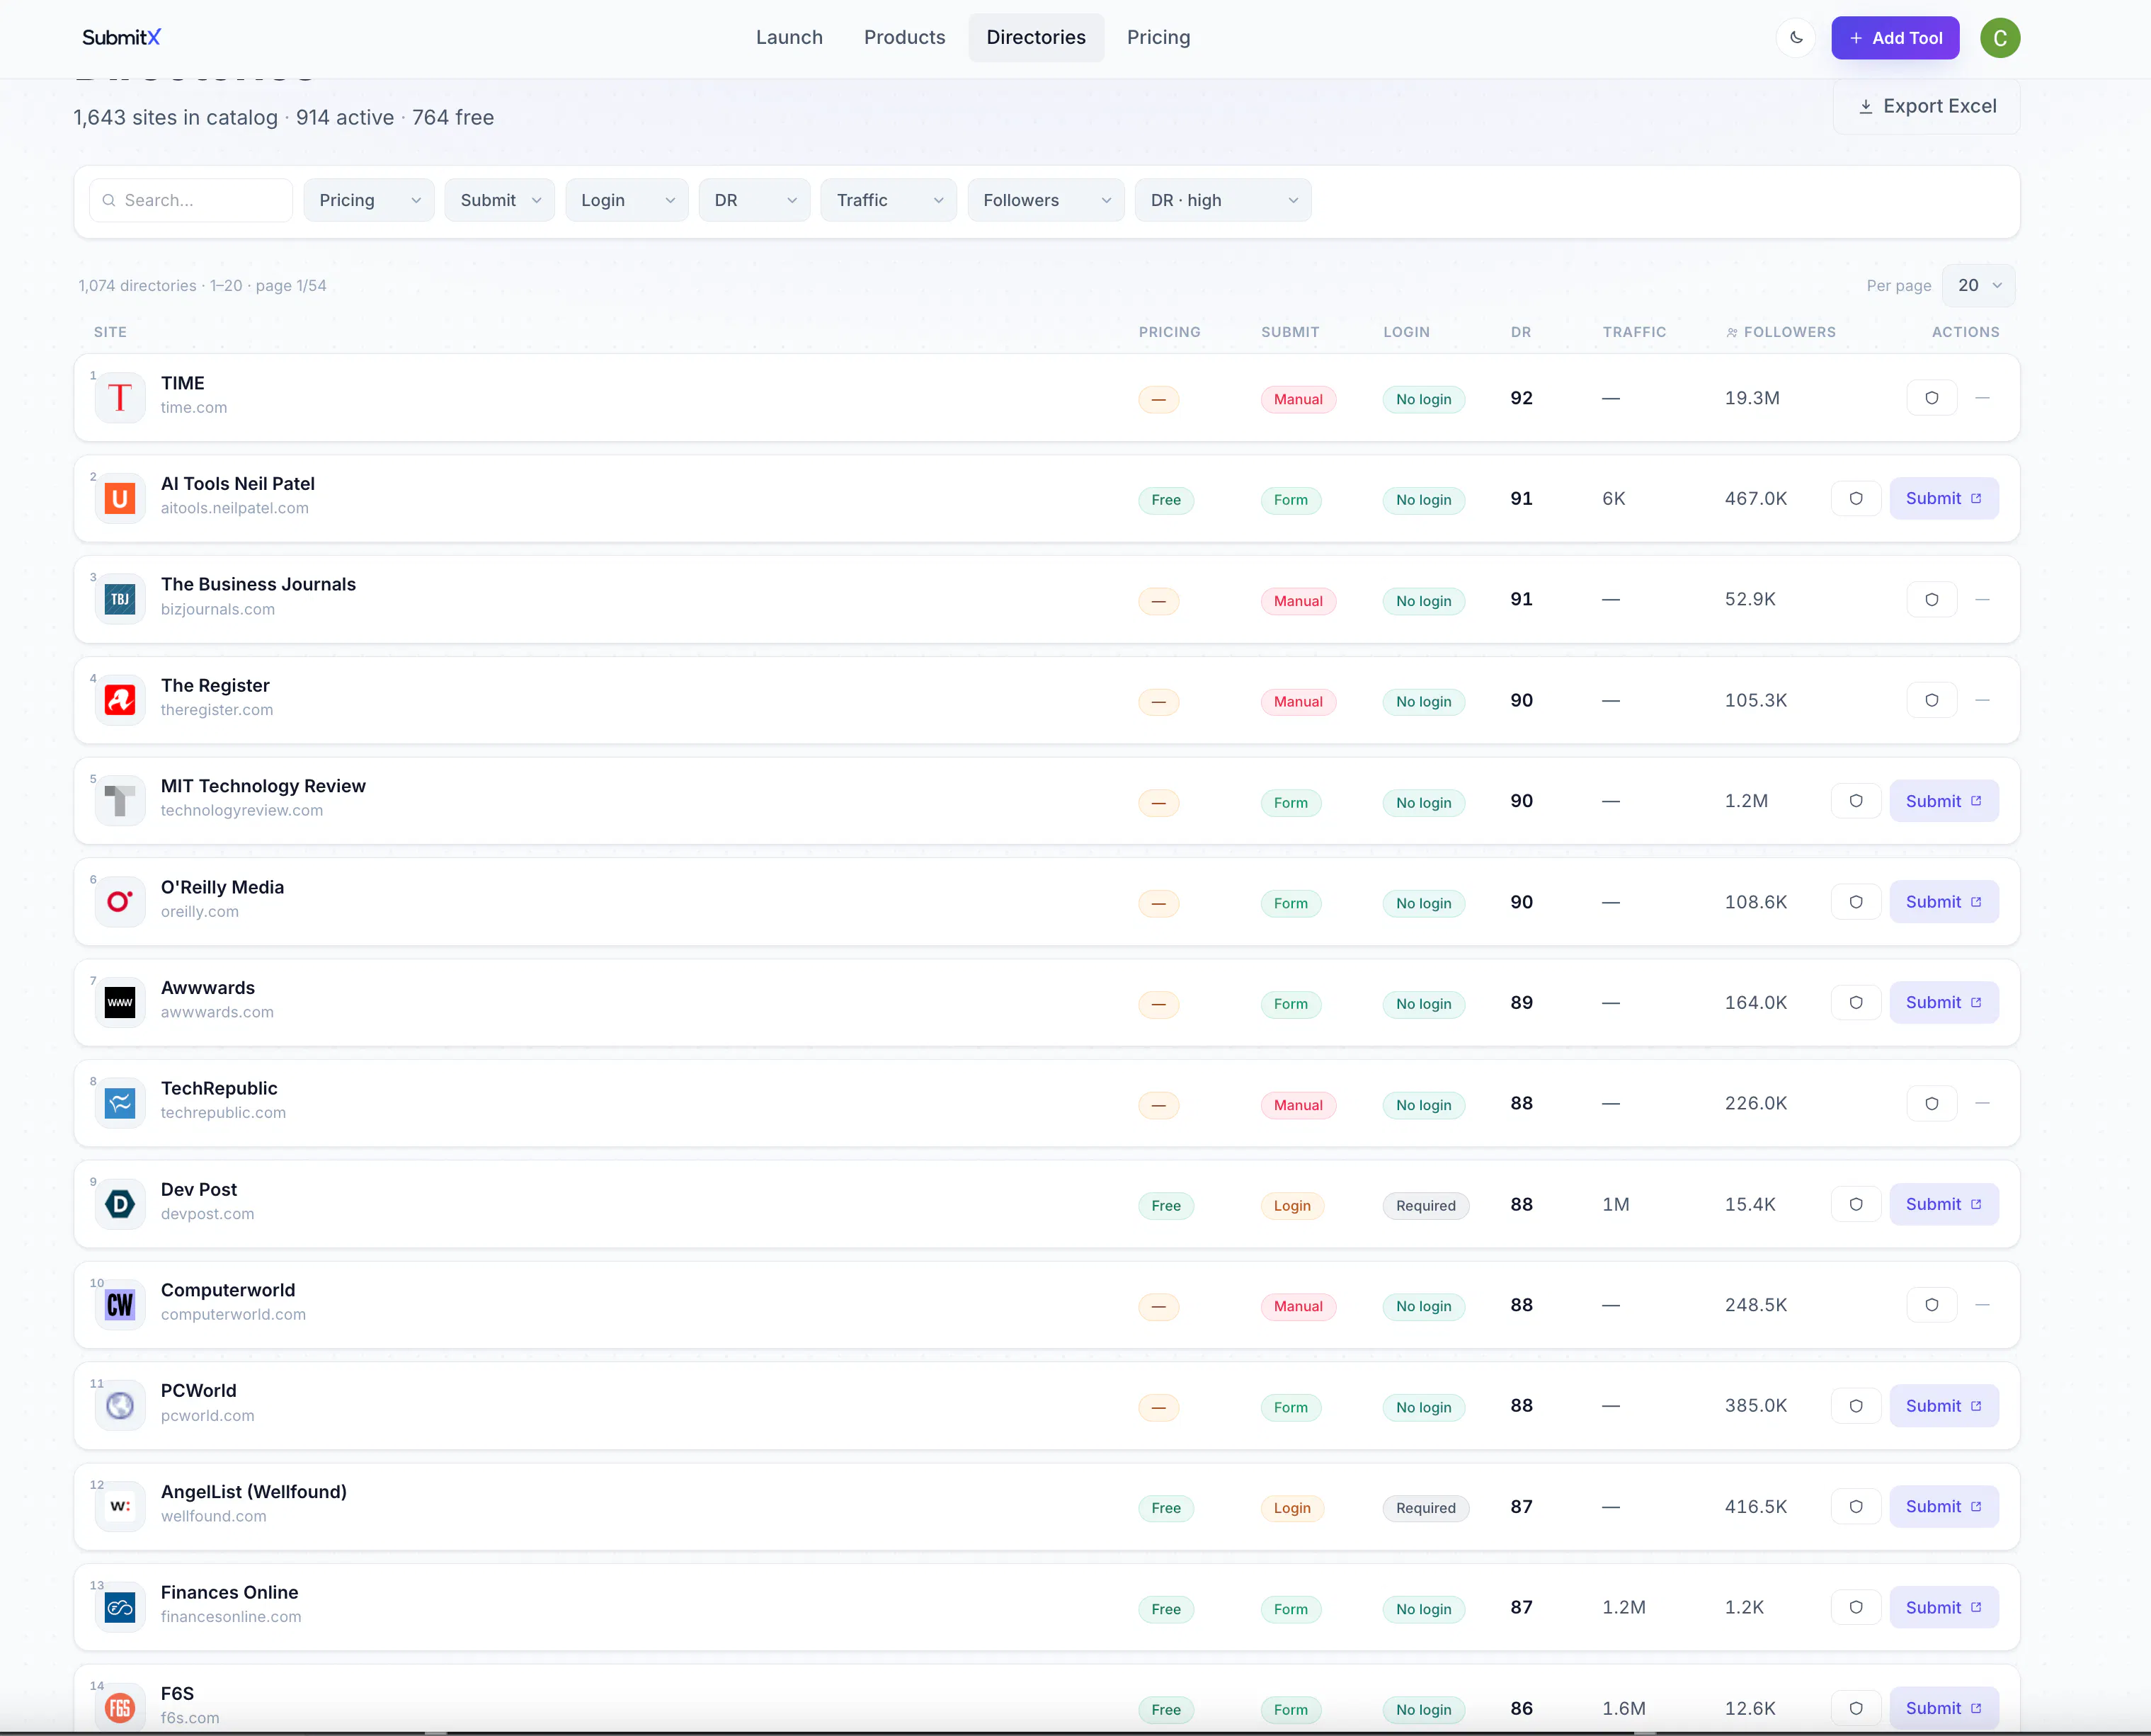Image resolution: width=2151 pixels, height=1736 pixels.
Task: Submit to O'Reilly Media
Action: pyautogui.click(x=1944, y=902)
